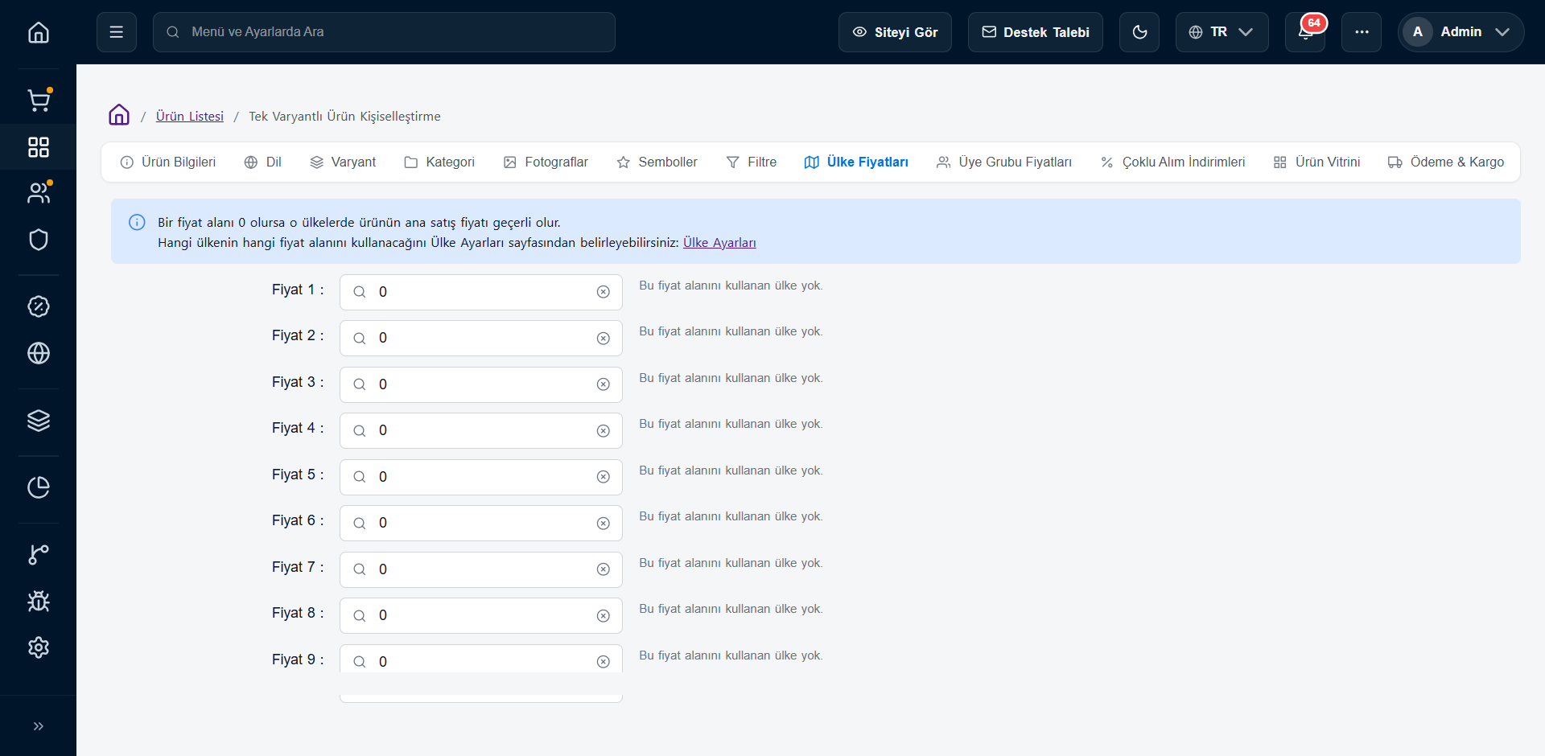
Task: Switch to the Üye Grubu Fiyatları tab
Action: point(1004,162)
